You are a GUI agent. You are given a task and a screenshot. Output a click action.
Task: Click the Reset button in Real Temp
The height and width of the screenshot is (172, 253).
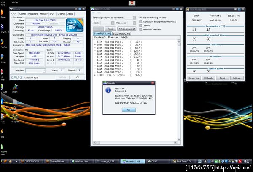(x=223, y=78)
